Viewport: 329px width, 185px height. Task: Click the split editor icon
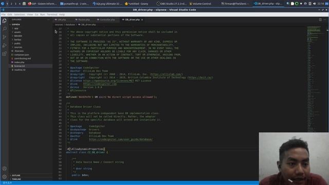click(x=320, y=20)
